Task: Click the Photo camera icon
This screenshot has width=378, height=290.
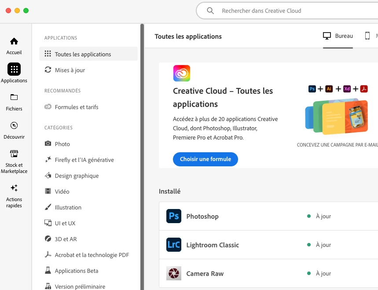Action: 48,143
